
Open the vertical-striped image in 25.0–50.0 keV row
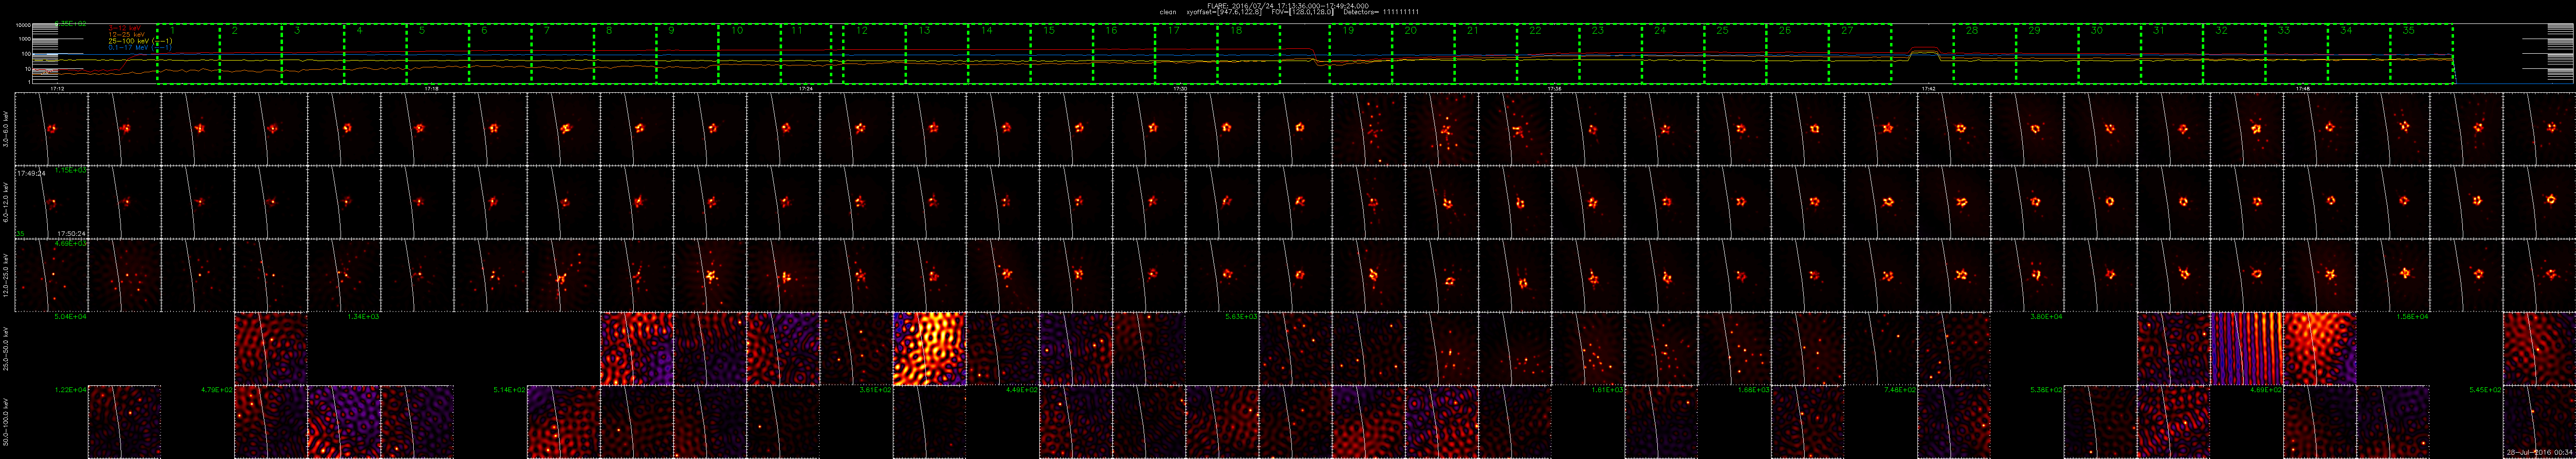click(2246, 348)
